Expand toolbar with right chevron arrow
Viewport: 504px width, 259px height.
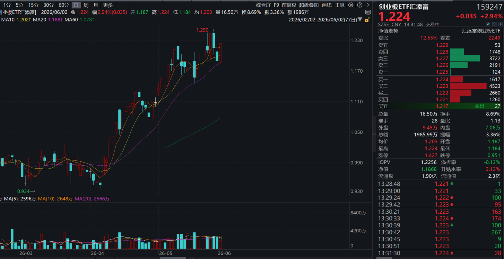[368, 5]
